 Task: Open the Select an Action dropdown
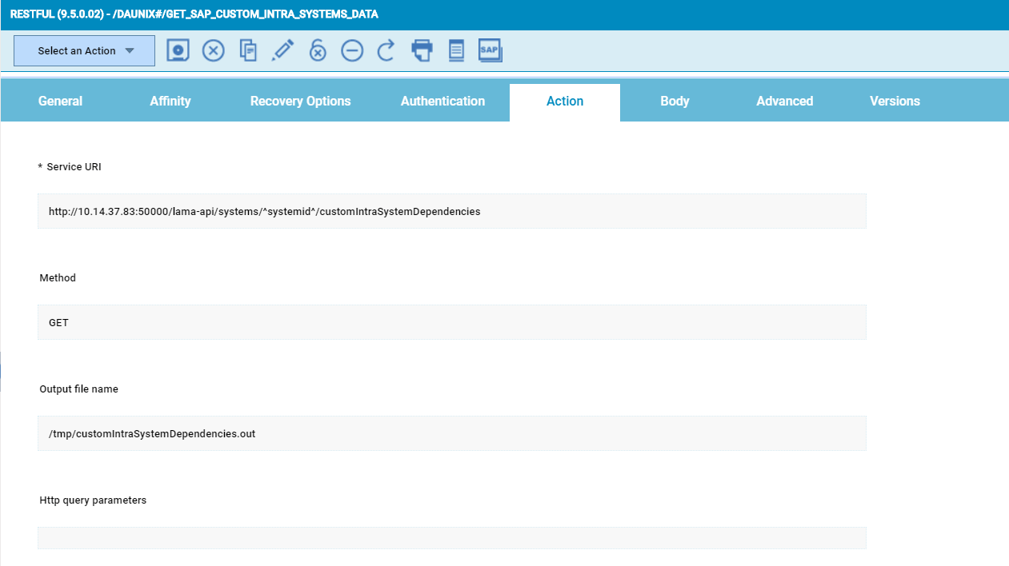tap(84, 51)
